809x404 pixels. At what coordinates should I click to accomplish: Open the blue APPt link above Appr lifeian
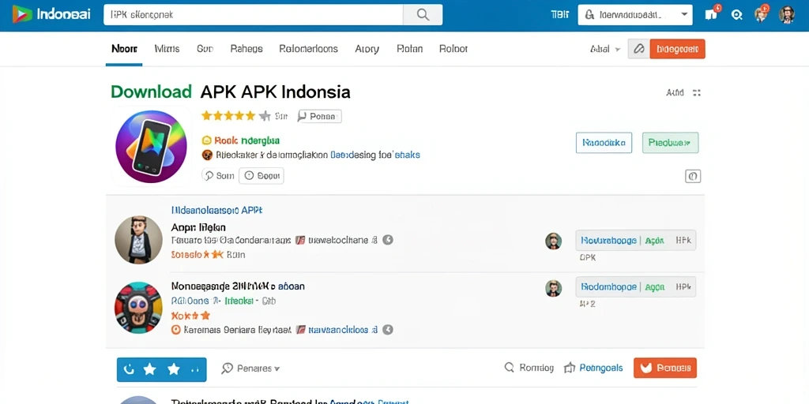point(216,210)
